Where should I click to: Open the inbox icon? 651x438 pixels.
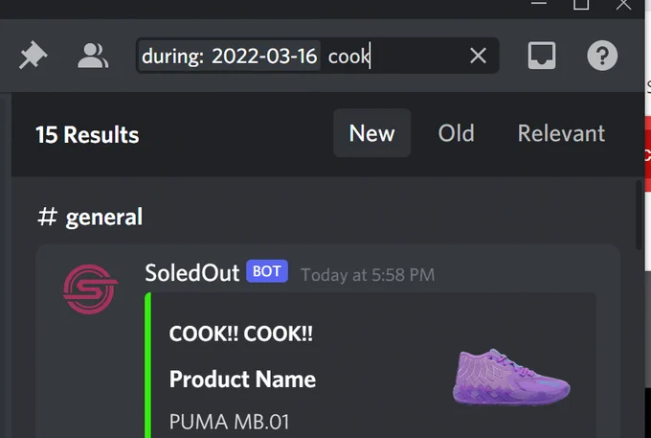point(542,56)
